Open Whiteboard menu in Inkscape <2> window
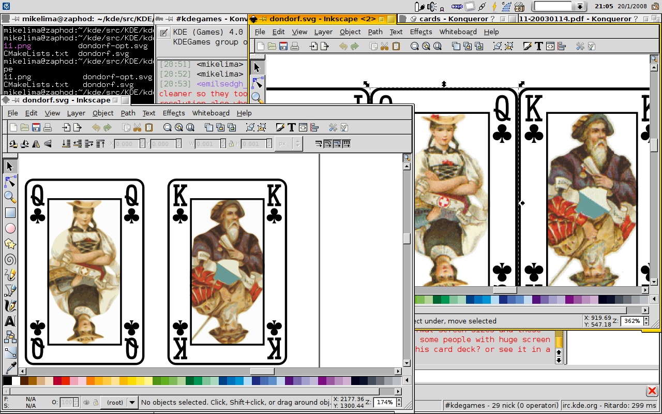Image resolution: width=662 pixels, height=414 pixels. coord(458,32)
